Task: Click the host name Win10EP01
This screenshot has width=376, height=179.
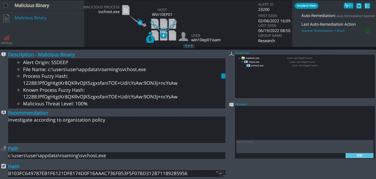Action: pos(162,14)
